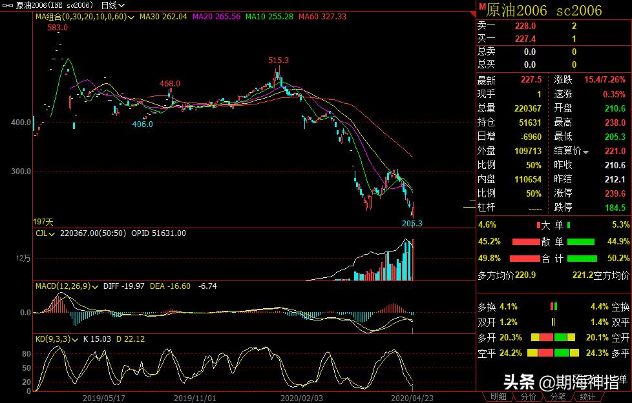Click the 583.0 high price marker

click(58, 28)
